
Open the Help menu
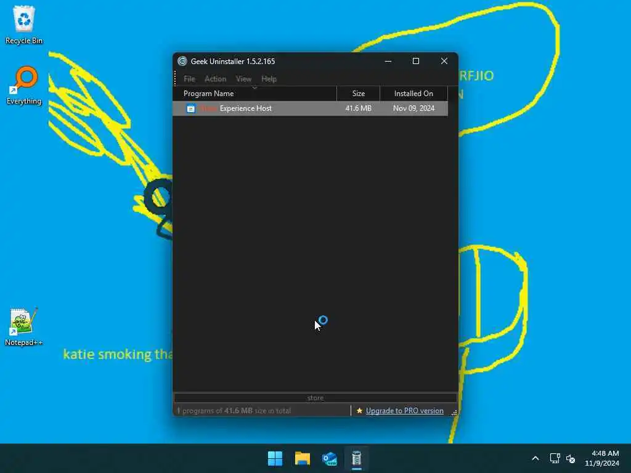tap(269, 79)
